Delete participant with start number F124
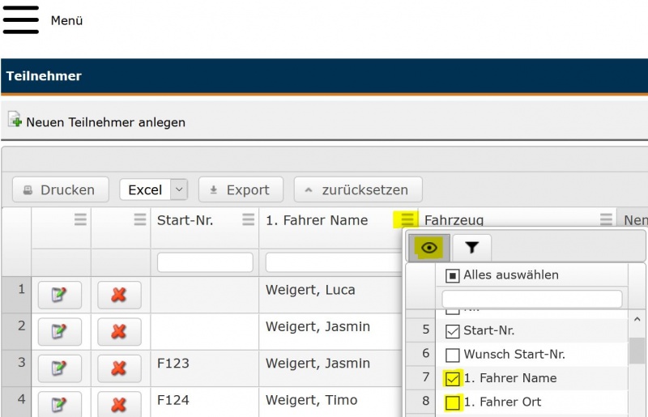The height and width of the screenshot is (417, 648). click(x=119, y=403)
